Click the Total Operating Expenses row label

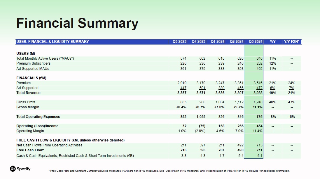[x=38, y=117]
